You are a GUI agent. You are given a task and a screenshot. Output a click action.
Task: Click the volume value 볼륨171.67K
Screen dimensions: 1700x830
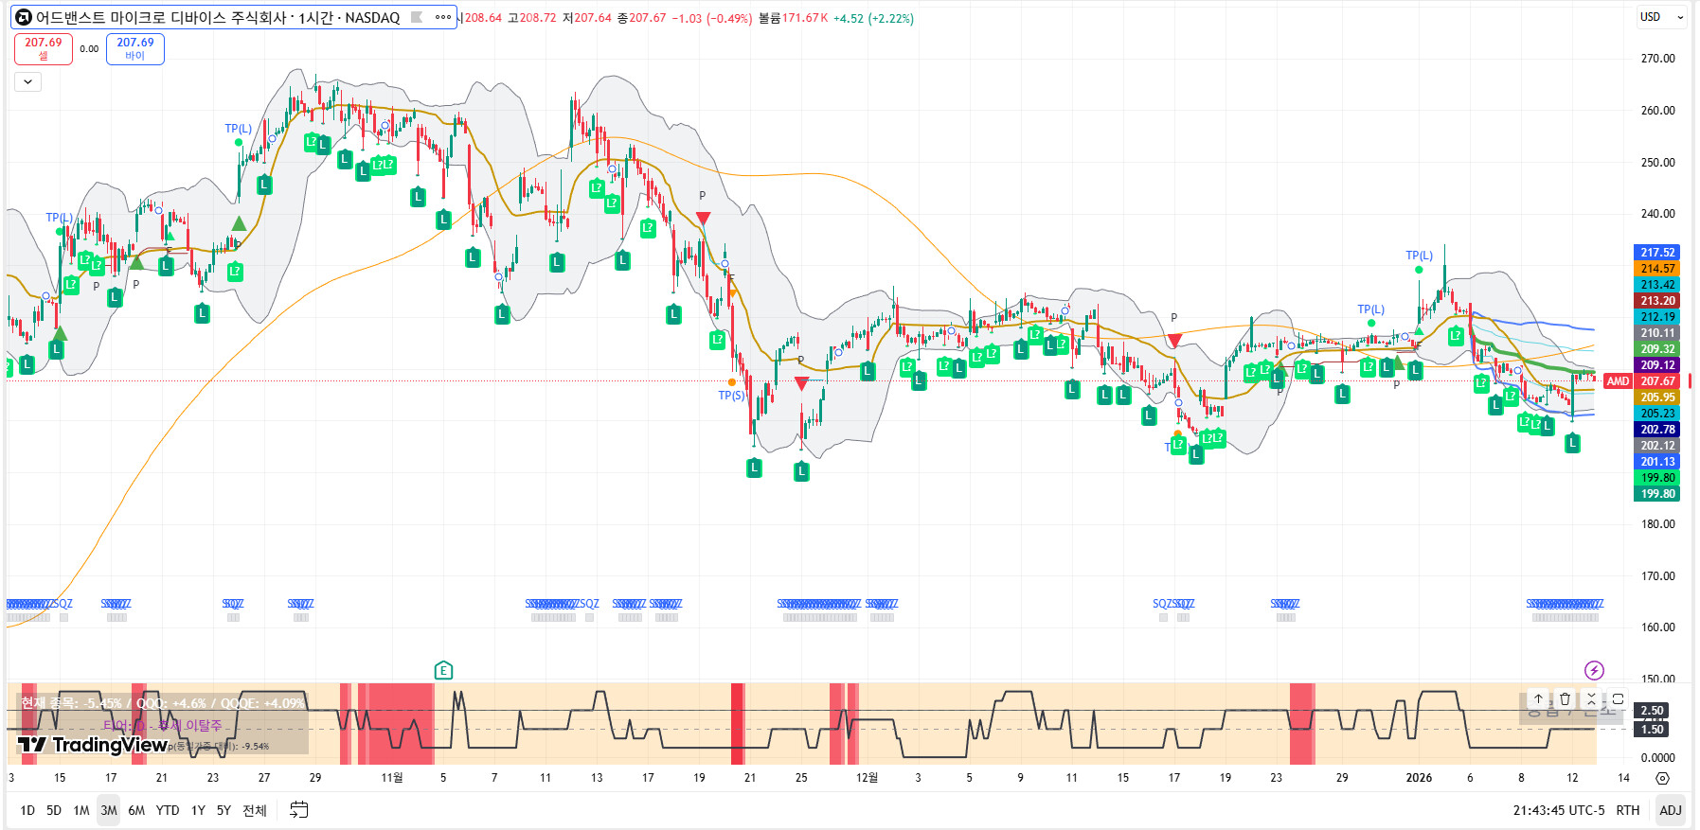(794, 18)
